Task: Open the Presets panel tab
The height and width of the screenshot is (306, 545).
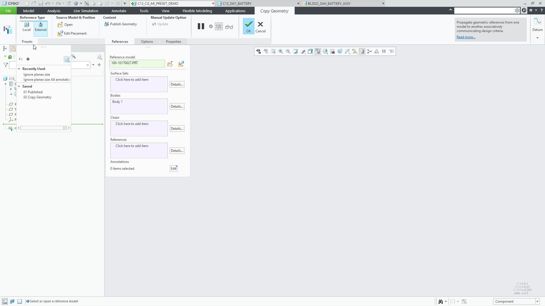Action: 27,42
